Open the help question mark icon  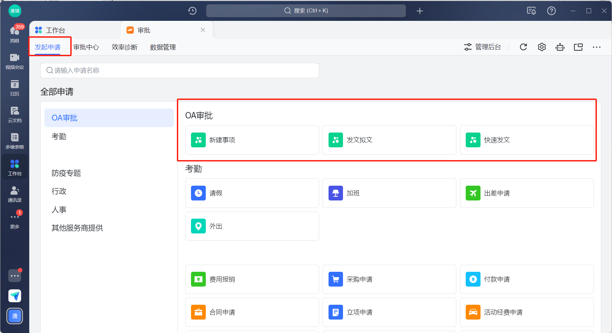tap(551, 11)
